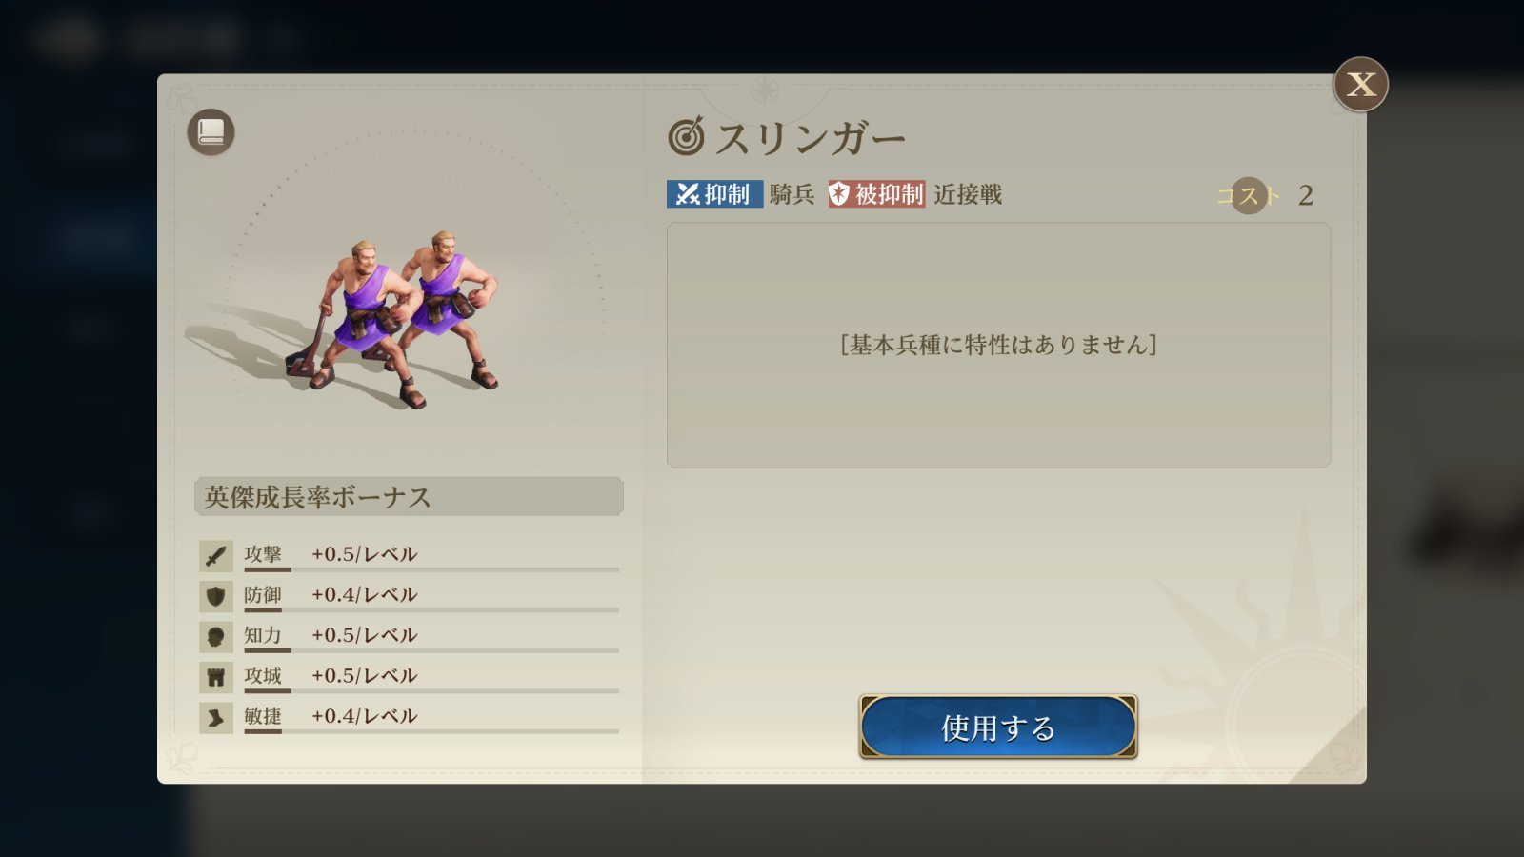Open the encyclopedia book icon
1524x857 pixels.
click(211, 132)
